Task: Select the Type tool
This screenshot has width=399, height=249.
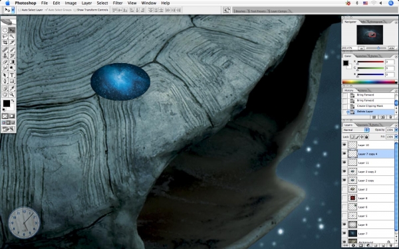Action: pyautogui.click(x=12, y=75)
